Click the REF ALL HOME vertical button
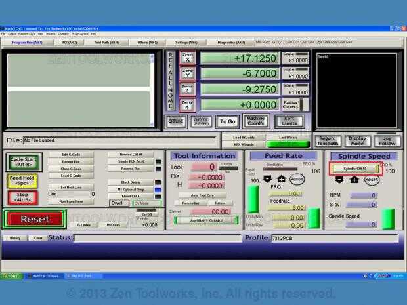The image size is (407, 305). [171, 81]
